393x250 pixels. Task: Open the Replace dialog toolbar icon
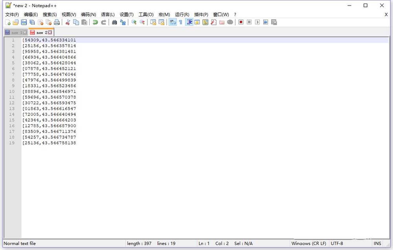click(123, 22)
